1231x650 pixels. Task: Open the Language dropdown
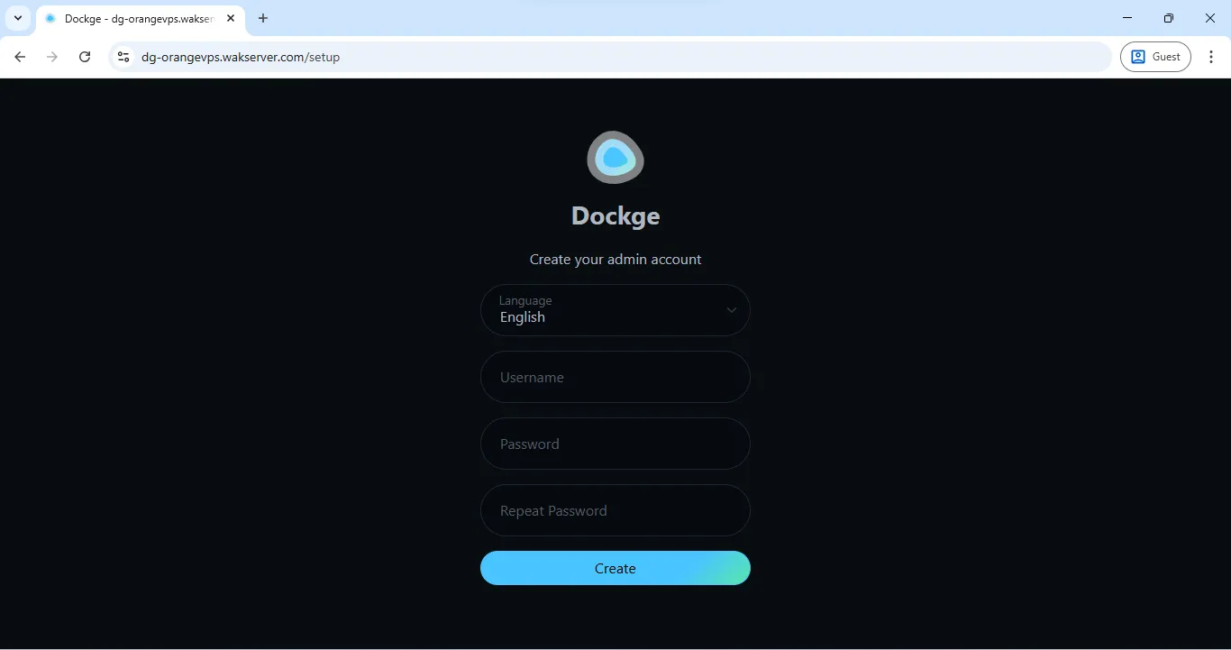[615, 310]
